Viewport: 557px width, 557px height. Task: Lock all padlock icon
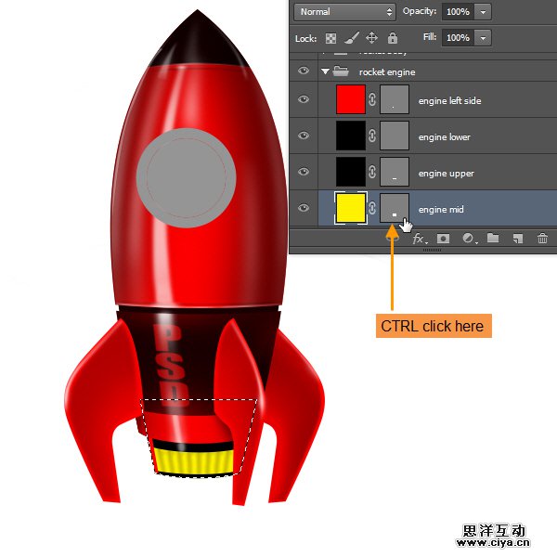[x=393, y=38]
